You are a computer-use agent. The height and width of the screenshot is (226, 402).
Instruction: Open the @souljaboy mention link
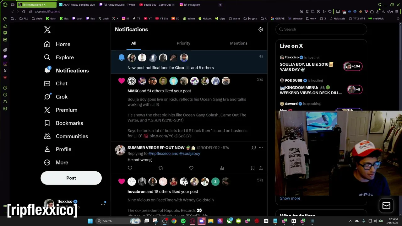click(x=190, y=153)
